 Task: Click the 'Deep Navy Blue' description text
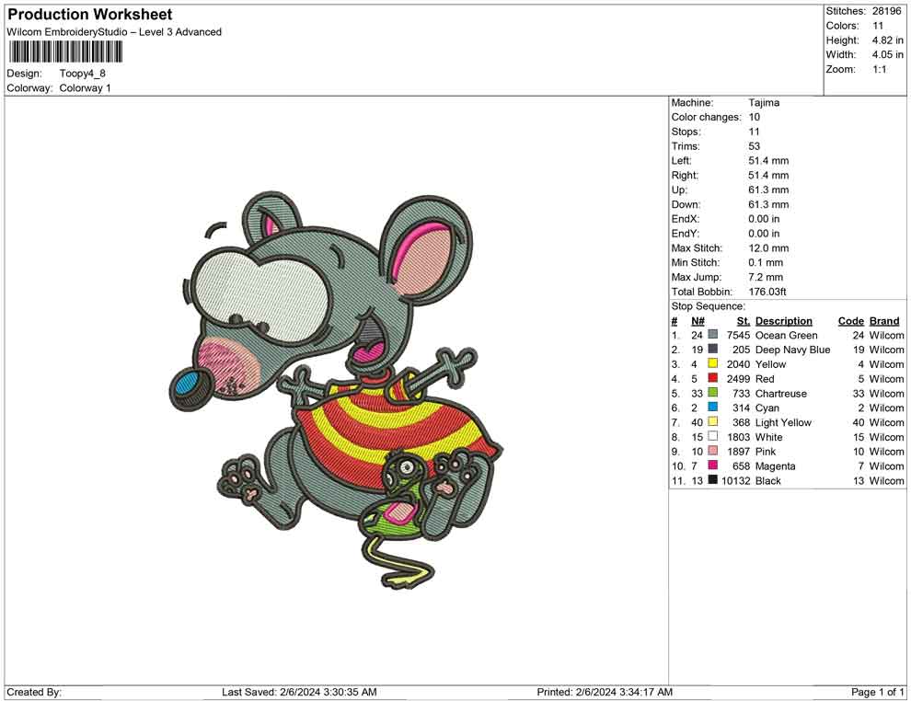click(792, 350)
